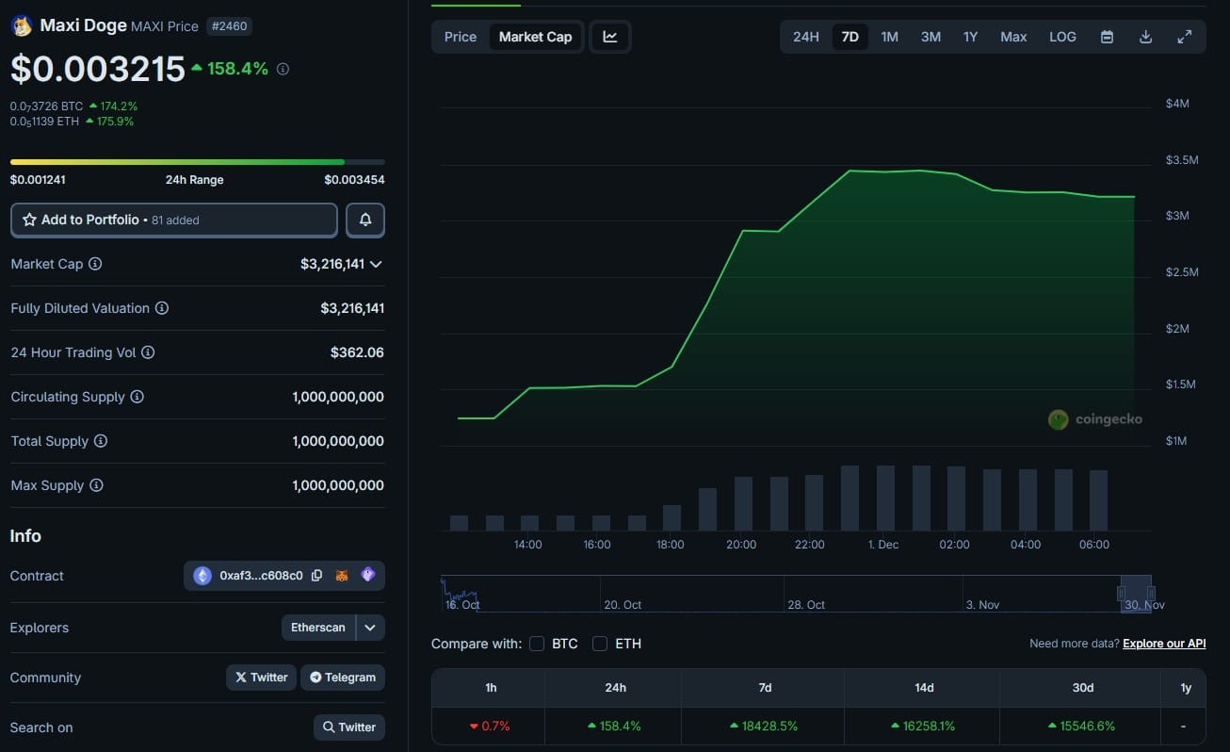Enable the ETH comparison checkbox
The image size is (1230, 752).
pyautogui.click(x=600, y=644)
